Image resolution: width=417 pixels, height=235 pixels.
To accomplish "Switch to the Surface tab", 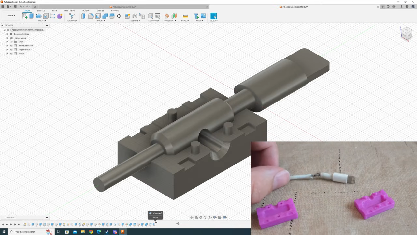I will coord(41,11).
